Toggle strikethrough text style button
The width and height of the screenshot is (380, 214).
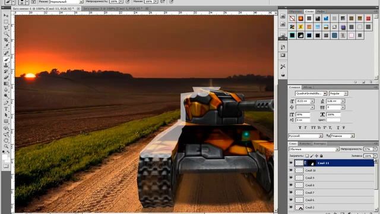coord(344,127)
